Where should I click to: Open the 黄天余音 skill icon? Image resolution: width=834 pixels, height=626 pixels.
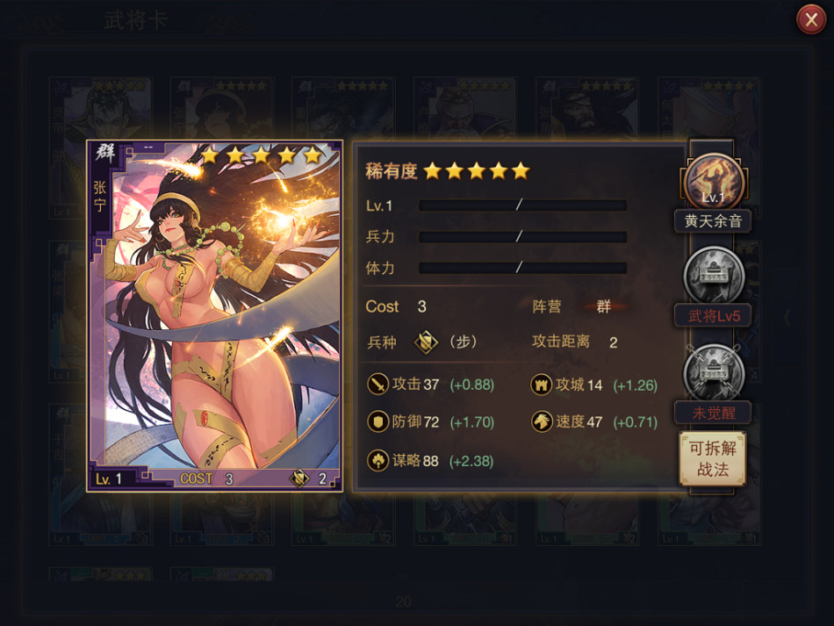coord(713,181)
